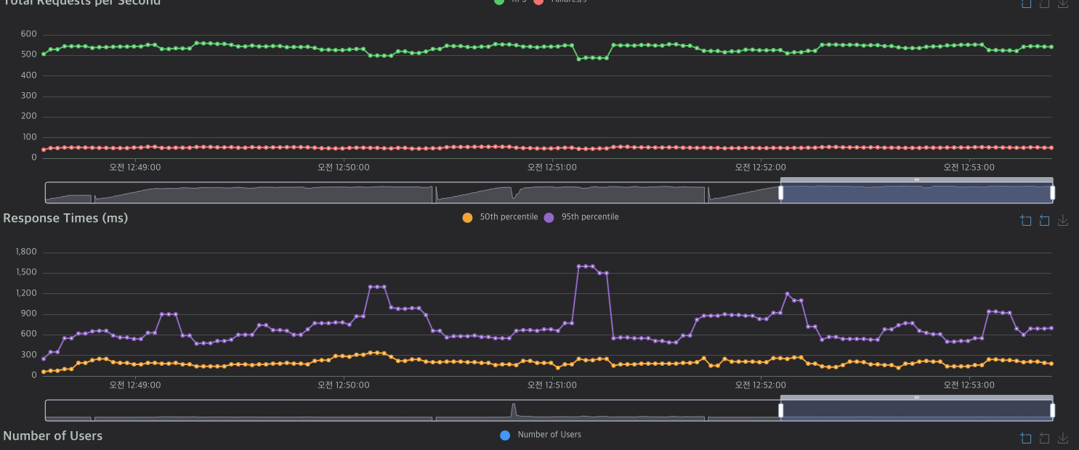Click grip bar above requests slider selected range
Image resolution: width=1079 pixels, height=450 pixels.
point(917,179)
